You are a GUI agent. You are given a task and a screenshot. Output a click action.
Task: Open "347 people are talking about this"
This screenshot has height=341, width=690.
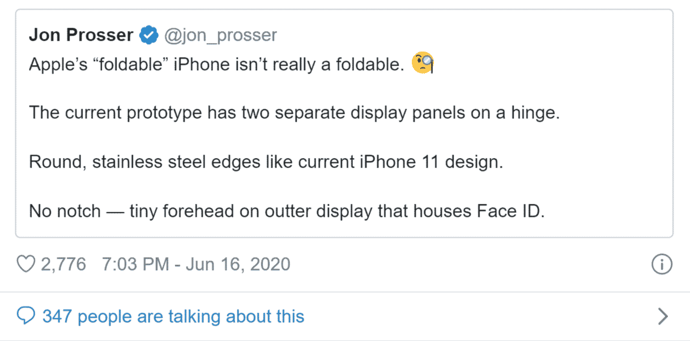tap(173, 316)
